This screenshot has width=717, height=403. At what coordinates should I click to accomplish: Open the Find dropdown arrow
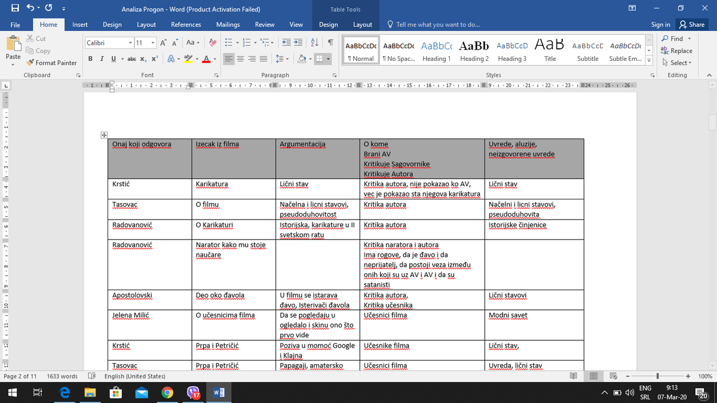689,39
